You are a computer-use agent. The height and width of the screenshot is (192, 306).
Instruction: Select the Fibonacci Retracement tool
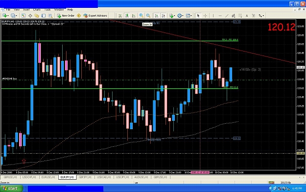240,16
